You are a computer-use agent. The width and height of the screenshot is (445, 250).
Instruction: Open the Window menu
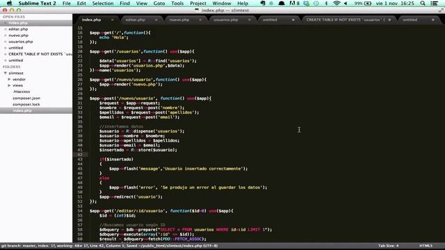pos(222,3)
